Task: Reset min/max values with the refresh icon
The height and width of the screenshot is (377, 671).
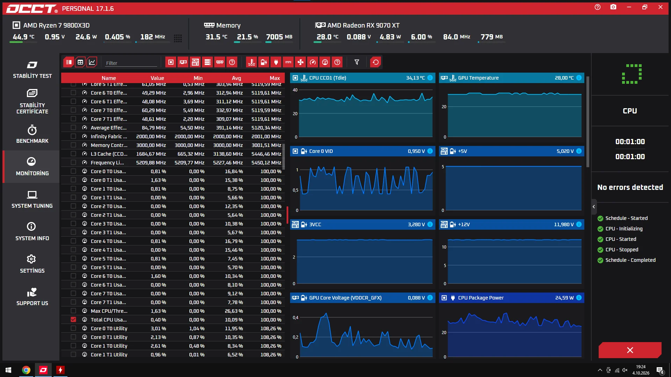Action: pos(376,62)
